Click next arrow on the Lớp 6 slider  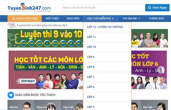coord(161,70)
